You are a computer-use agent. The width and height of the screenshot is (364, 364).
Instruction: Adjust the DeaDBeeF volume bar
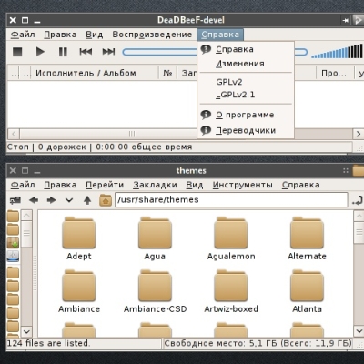click(337, 52)
